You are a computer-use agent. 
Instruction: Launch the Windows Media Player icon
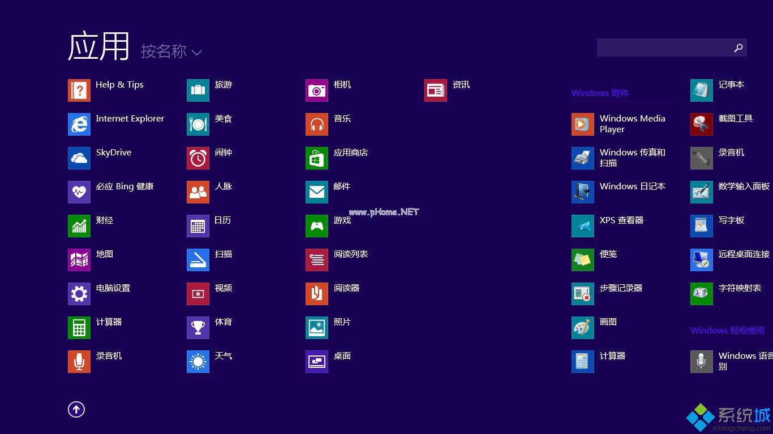click(583, 124)
